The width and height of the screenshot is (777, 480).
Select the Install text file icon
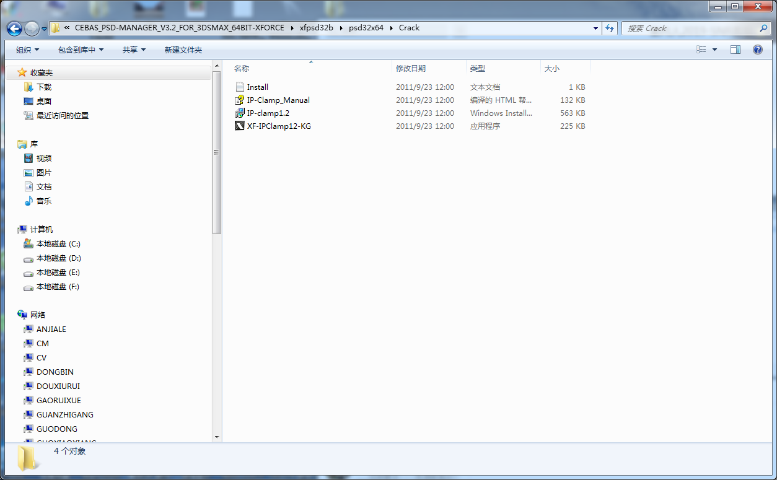[x=240, y=87]
